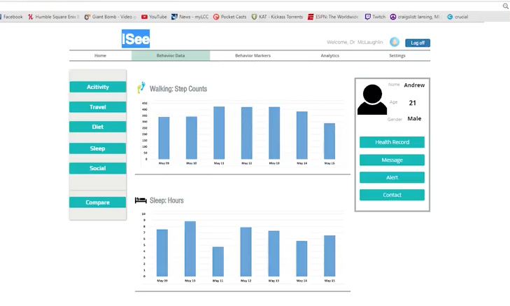Open Andrew's Health Record

[392, 142]
